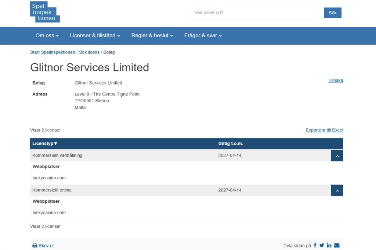Viewport: 376px width, 250px height.
Task: Click the Sök search button
Action: tap(332, 13)
